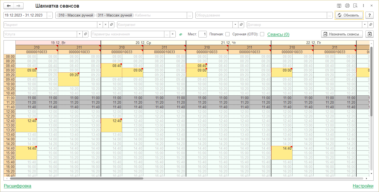This screenshot has width=379, height=192.
Task: Click the help question mark button
Action: (x=370, y=15)
